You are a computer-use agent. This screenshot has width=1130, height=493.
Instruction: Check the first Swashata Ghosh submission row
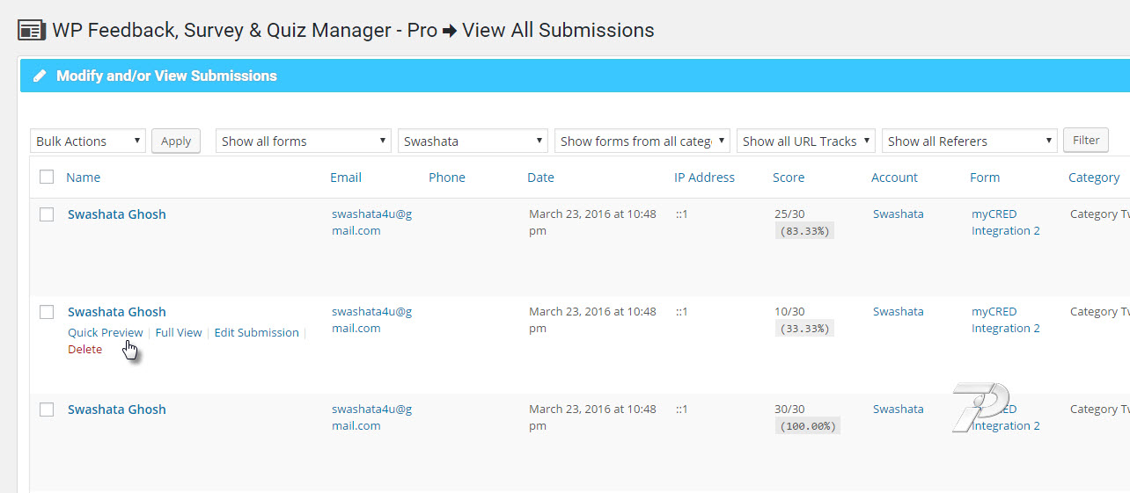click(x=48, y=214)
